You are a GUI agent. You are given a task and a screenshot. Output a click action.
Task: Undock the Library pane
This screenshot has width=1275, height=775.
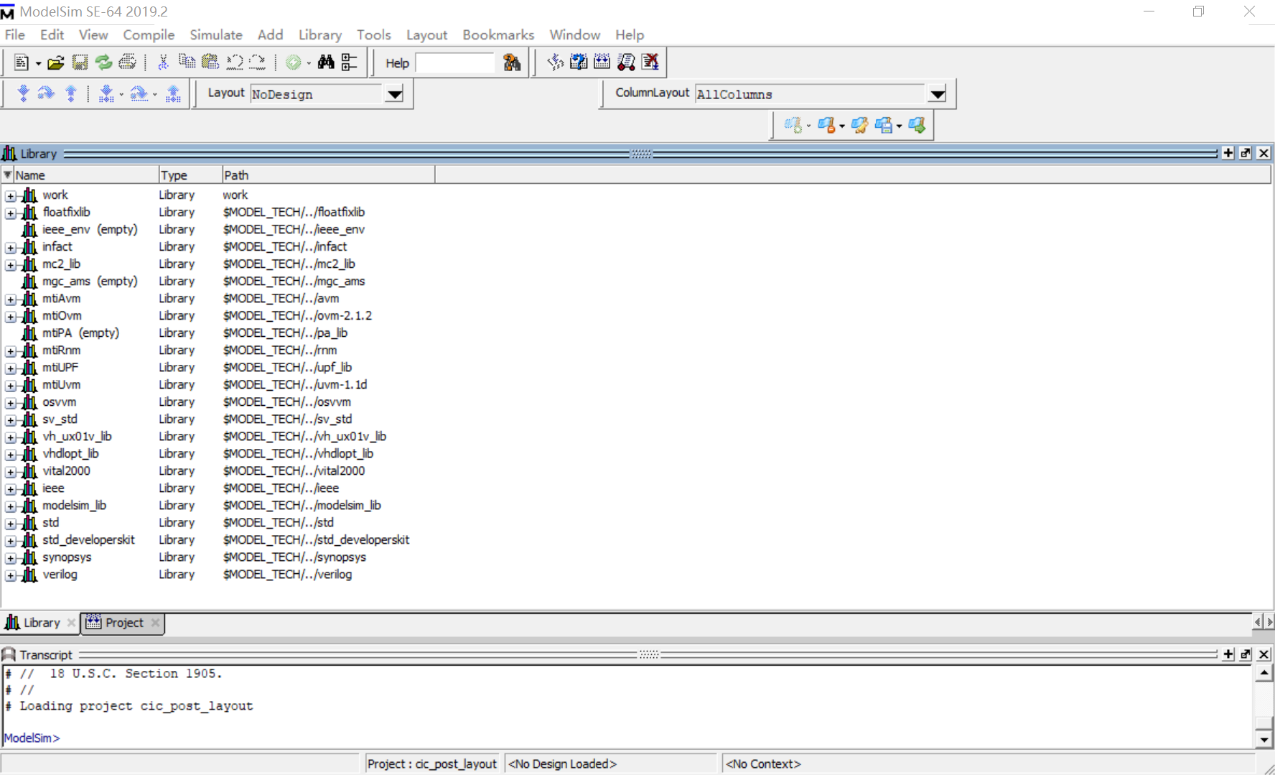[1246, 153]
